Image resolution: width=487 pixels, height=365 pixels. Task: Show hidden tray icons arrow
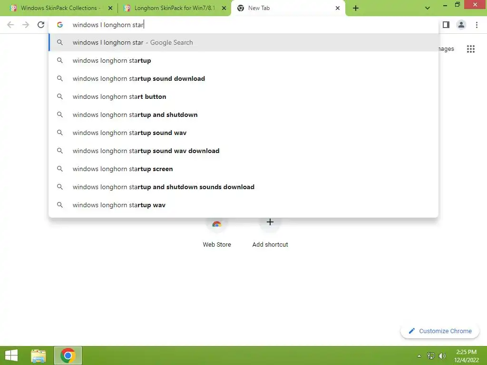tap(419, 356)
